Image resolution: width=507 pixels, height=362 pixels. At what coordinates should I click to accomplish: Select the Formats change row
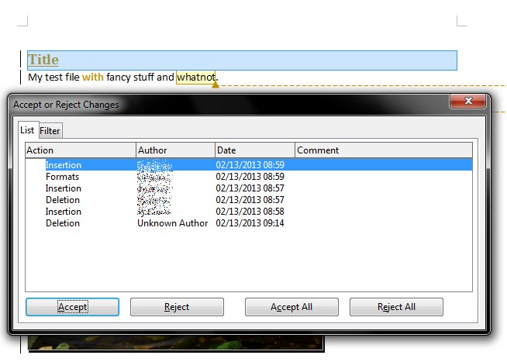coord(249,177)
